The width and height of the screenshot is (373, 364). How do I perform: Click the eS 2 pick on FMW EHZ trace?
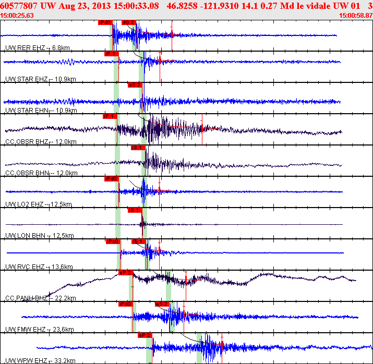click(162, 304)
